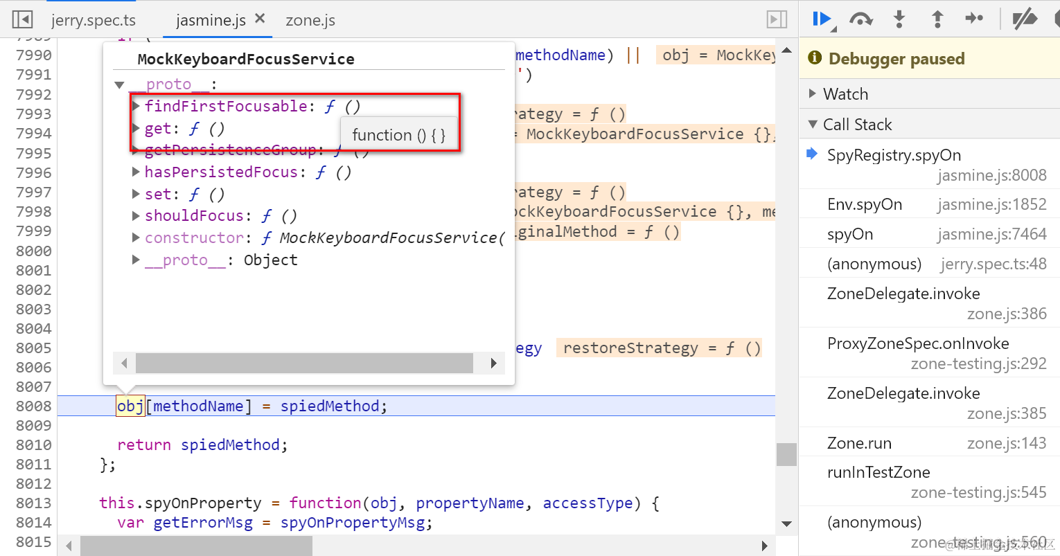Click the restoreStrategy inline value
The image size is (1060, 556).
click(x=661, y=348)
